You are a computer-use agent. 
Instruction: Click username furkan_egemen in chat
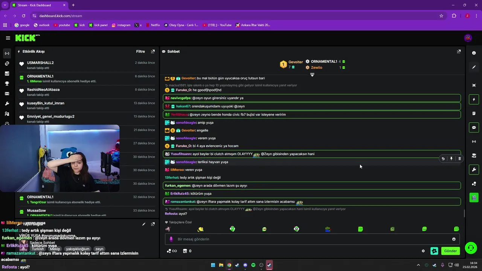178,186
